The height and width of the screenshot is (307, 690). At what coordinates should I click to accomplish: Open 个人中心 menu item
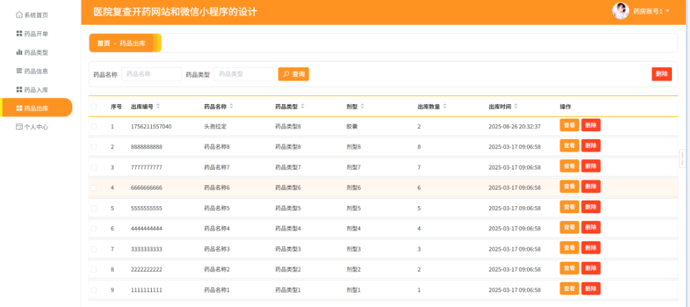[x=36, y=127]
